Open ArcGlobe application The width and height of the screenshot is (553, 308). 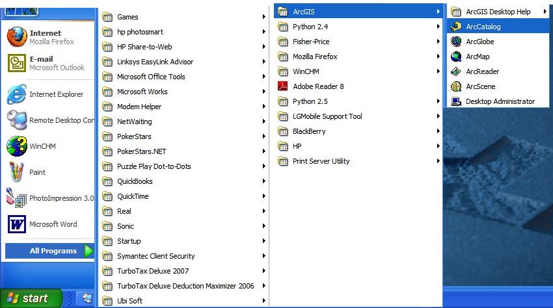point(498,42)
